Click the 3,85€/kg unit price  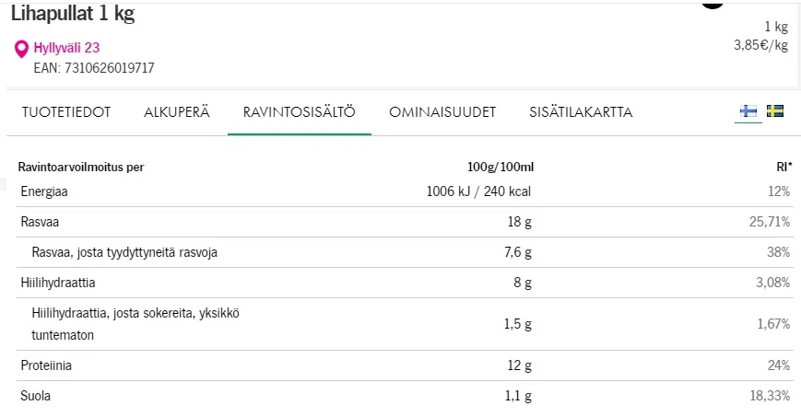coord(760,44)
